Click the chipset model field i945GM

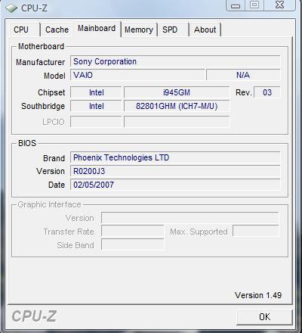tap(177, 92)
